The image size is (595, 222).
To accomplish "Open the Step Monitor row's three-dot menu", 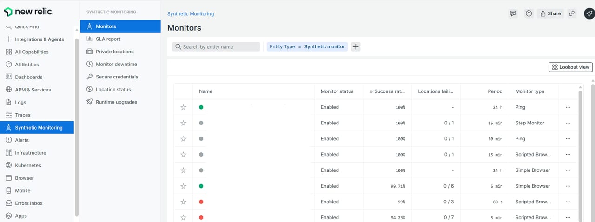I will point(568,123).
